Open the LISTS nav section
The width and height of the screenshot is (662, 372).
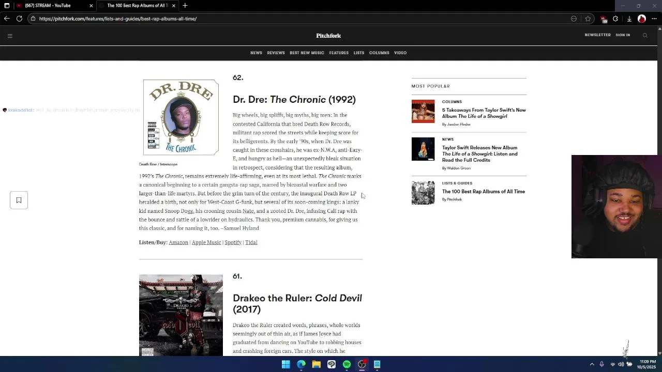[x=359, y=53]
